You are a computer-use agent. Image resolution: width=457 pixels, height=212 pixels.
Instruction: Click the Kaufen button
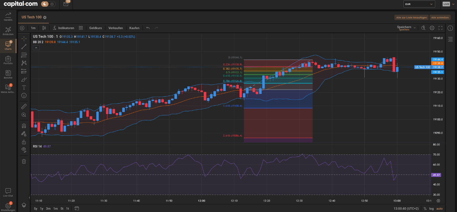pyautogui.click(x=134, y=28)
